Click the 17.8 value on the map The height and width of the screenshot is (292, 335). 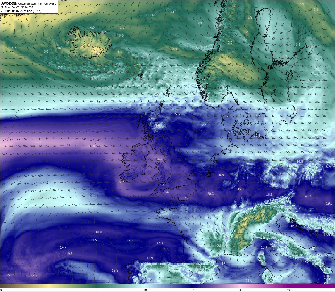pos(159,243)
